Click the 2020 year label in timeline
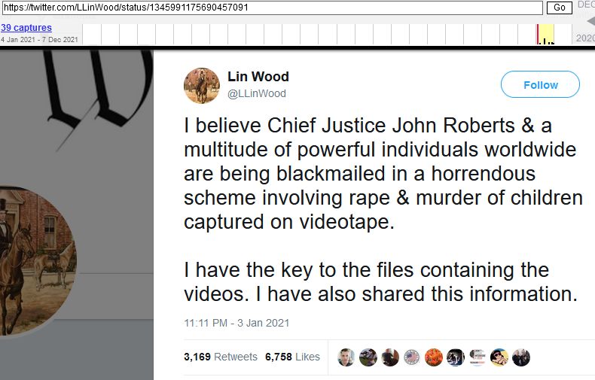This screenshot has height=380, width=595. (x=585, y=38)
